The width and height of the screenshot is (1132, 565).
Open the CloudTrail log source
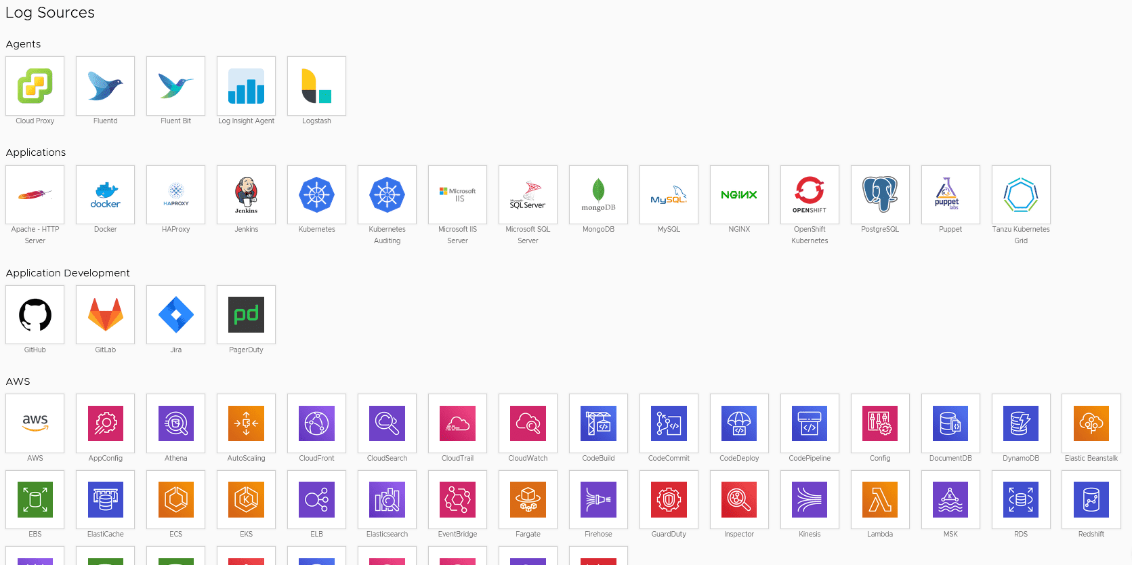[458, 423]
